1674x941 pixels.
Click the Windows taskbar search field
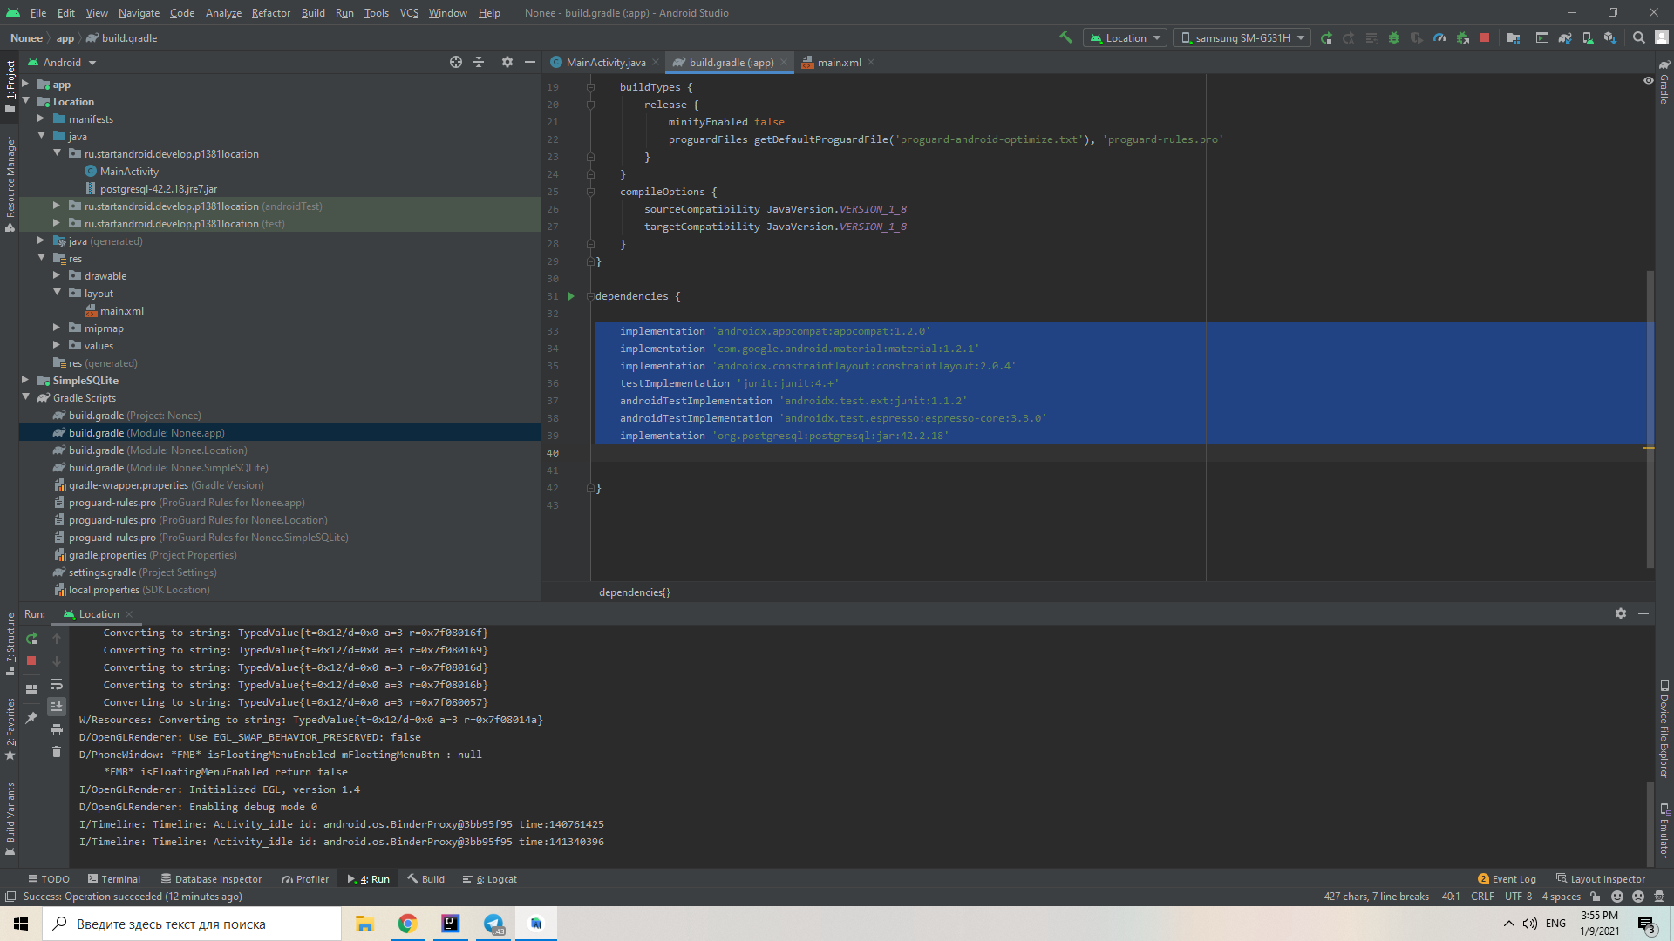pos(192,924)
